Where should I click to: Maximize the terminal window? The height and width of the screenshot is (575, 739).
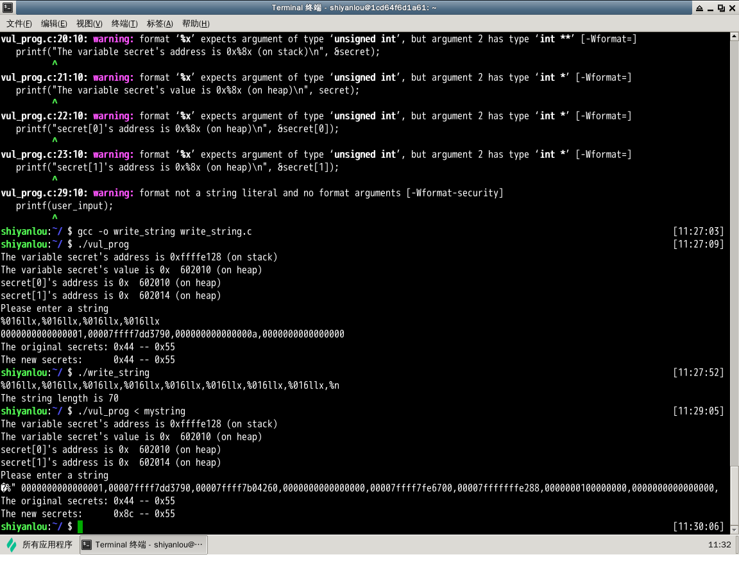721,8
